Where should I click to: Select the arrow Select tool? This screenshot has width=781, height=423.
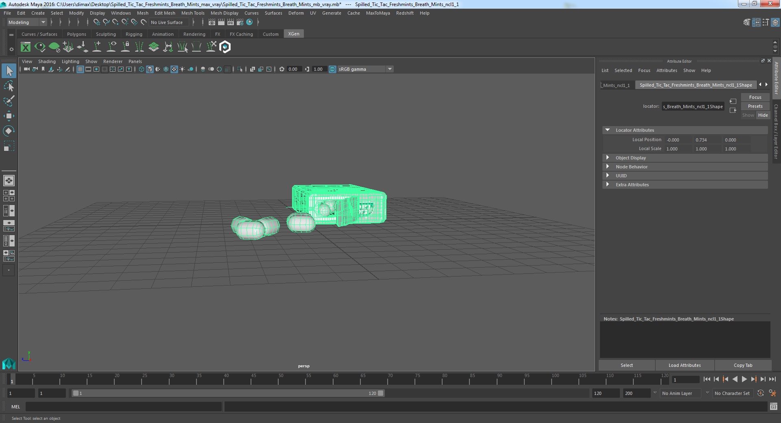click(x=9, y=71)
